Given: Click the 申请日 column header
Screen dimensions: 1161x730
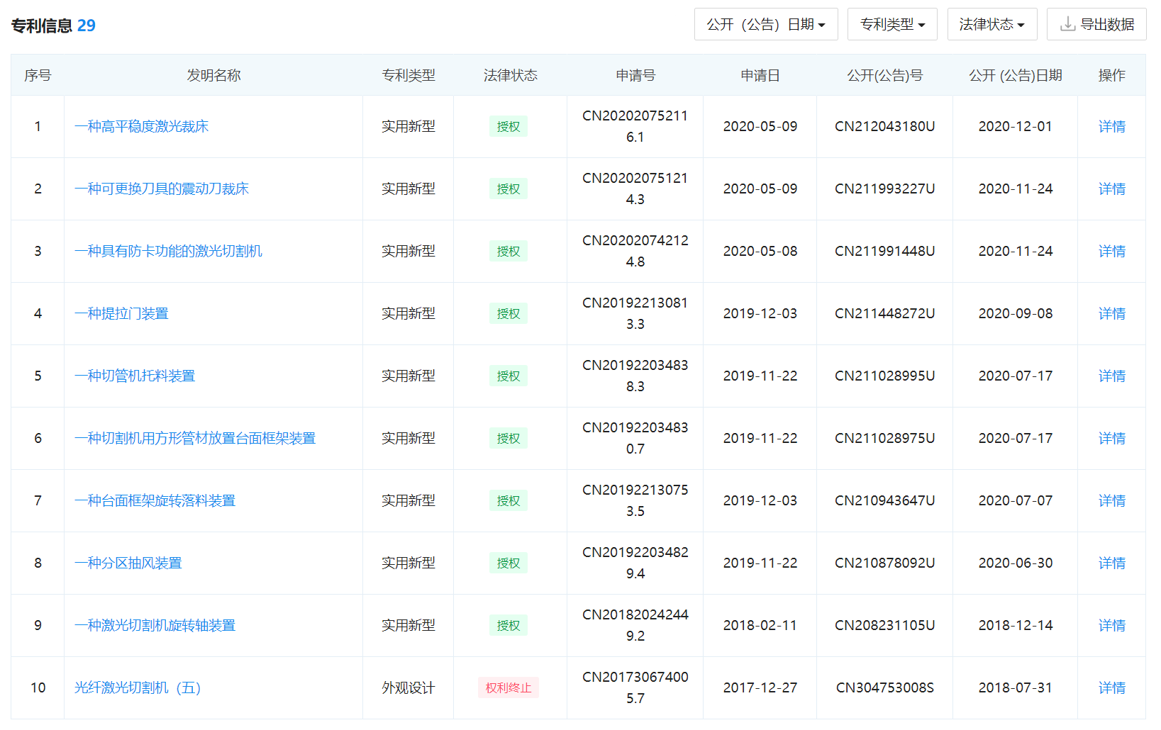Looking at the screenshot, I should 760,76.
